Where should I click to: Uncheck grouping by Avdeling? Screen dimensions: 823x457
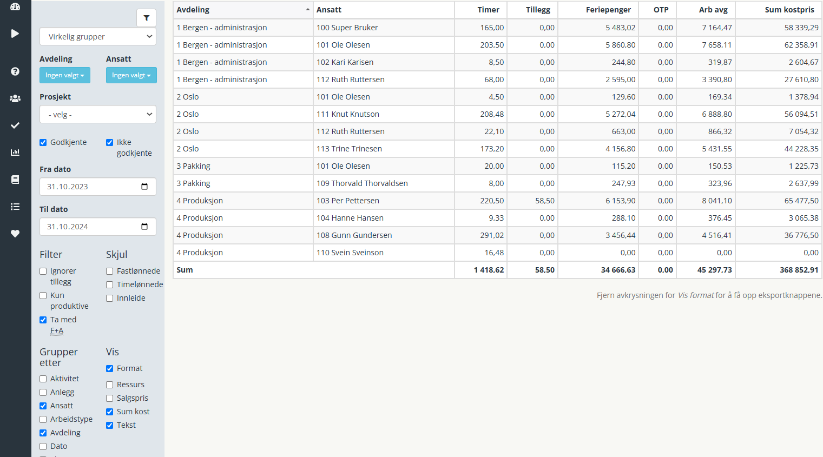(x=43, y=433)
